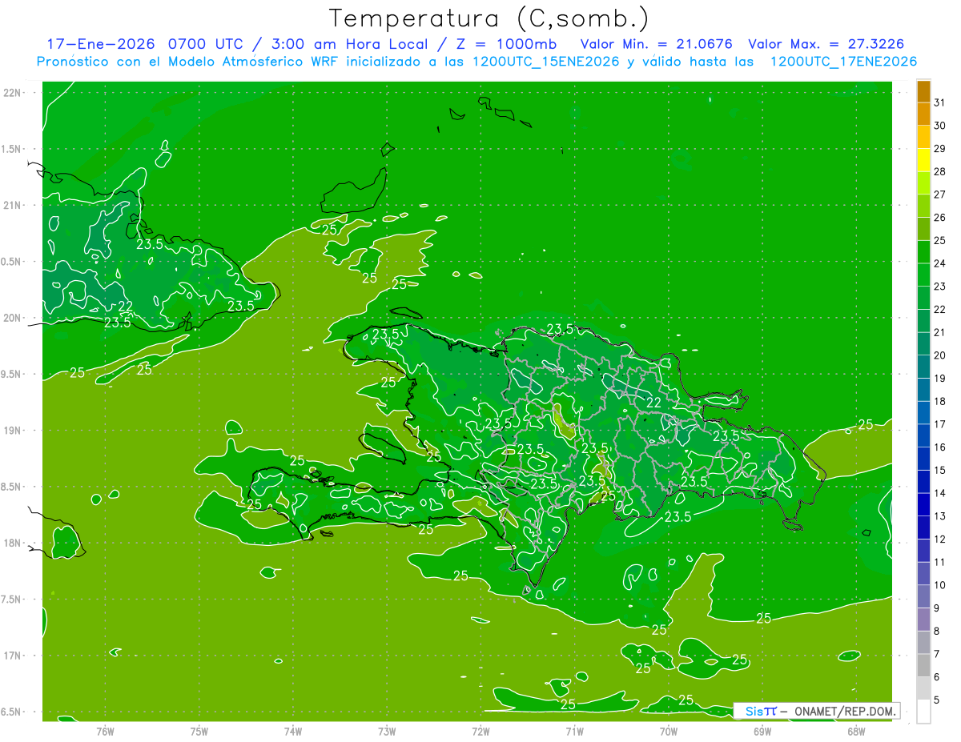The height and width of the screenshot is (742, 961).
Task: Click the "17N" latitude axis label
Action: coord(12,656)
